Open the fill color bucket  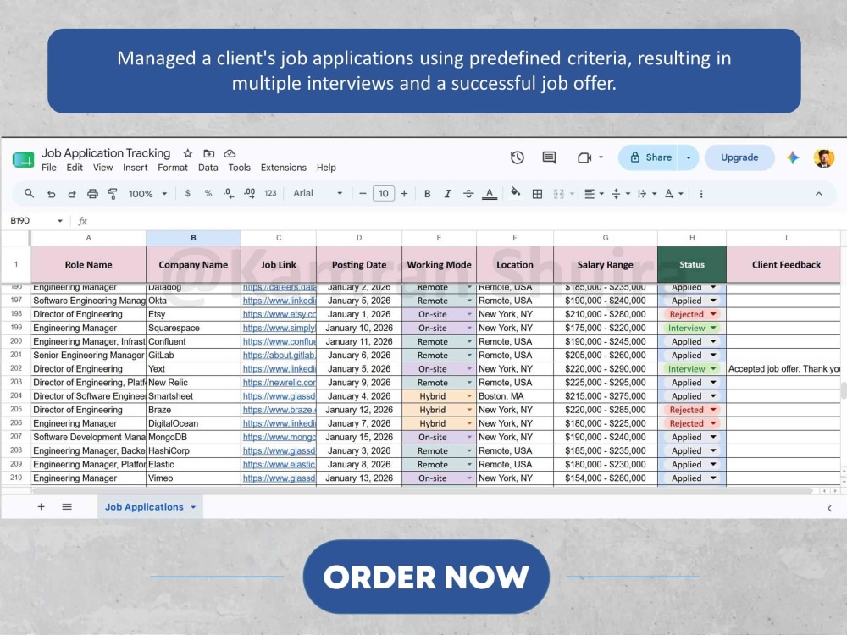(515, 193)
